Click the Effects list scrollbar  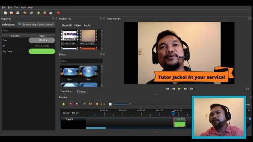102,76
